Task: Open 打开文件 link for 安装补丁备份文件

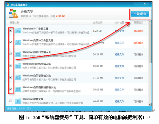Action: (x=119, y=43)
